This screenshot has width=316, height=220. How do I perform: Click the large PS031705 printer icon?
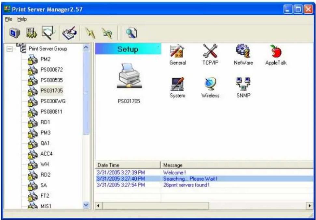(129, 76)
